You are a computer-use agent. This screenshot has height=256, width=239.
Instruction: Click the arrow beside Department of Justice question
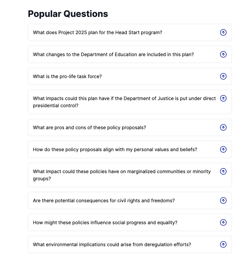click(x=223, y=98)
